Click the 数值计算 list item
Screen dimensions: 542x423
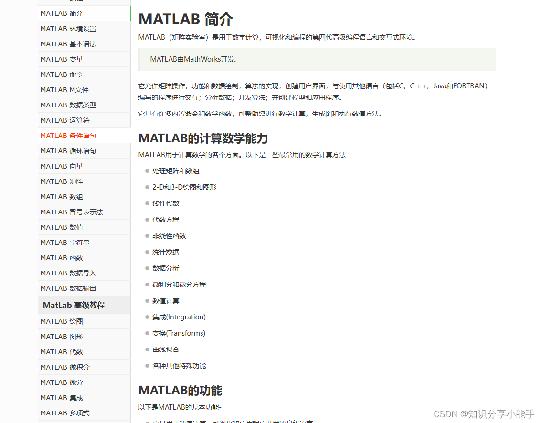166,301
